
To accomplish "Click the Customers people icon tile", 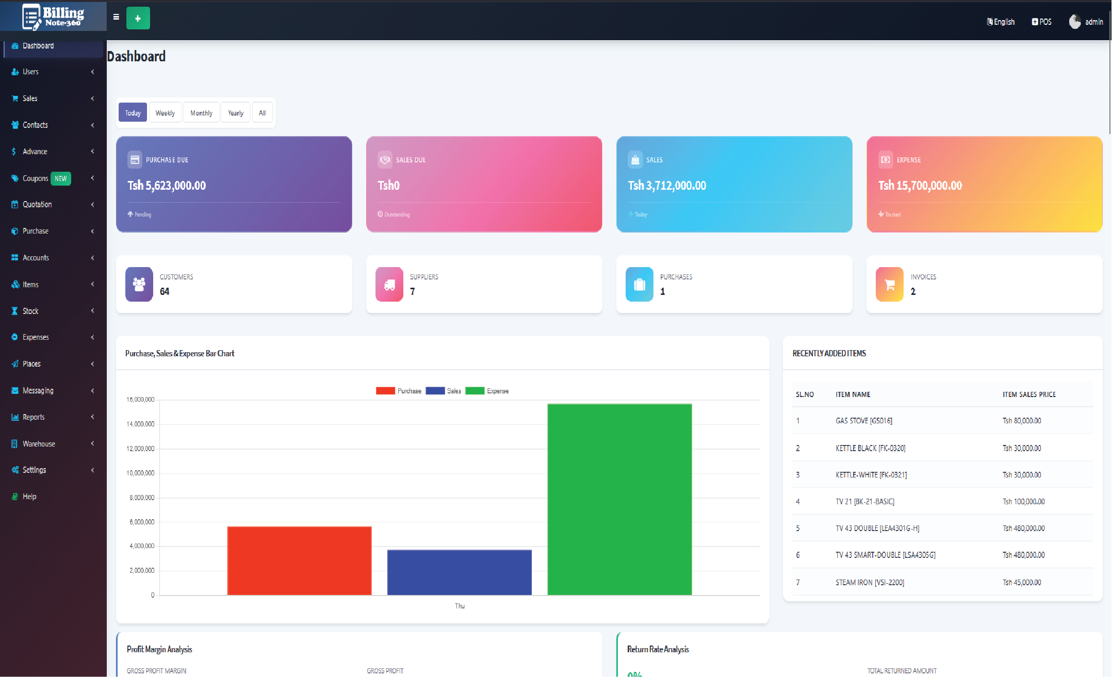I will pyautogui.click(x=139, y=284).
